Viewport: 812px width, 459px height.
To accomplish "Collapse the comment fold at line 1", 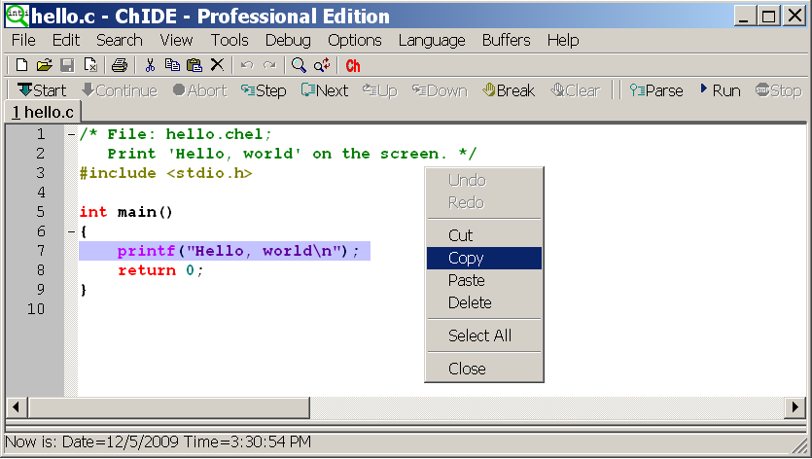I will click(x=71, y=135).
